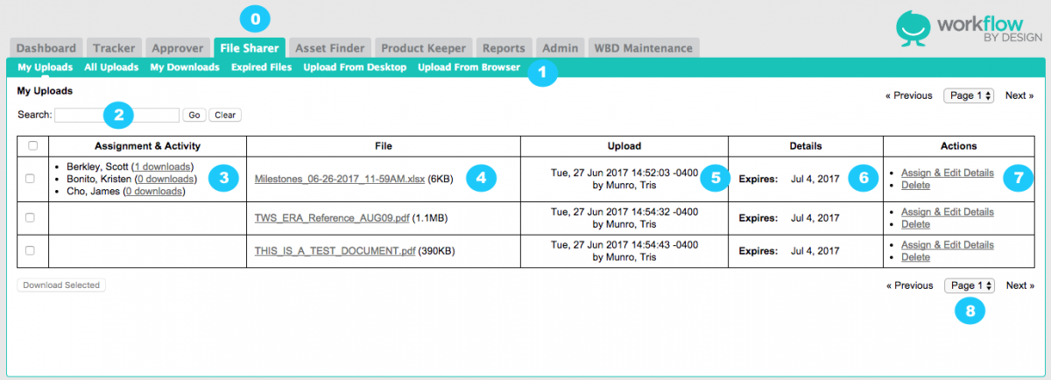Open Cho, James 0 downloads link
Image resolution: width=1051 pixels, height=380 pixels.
155,191
